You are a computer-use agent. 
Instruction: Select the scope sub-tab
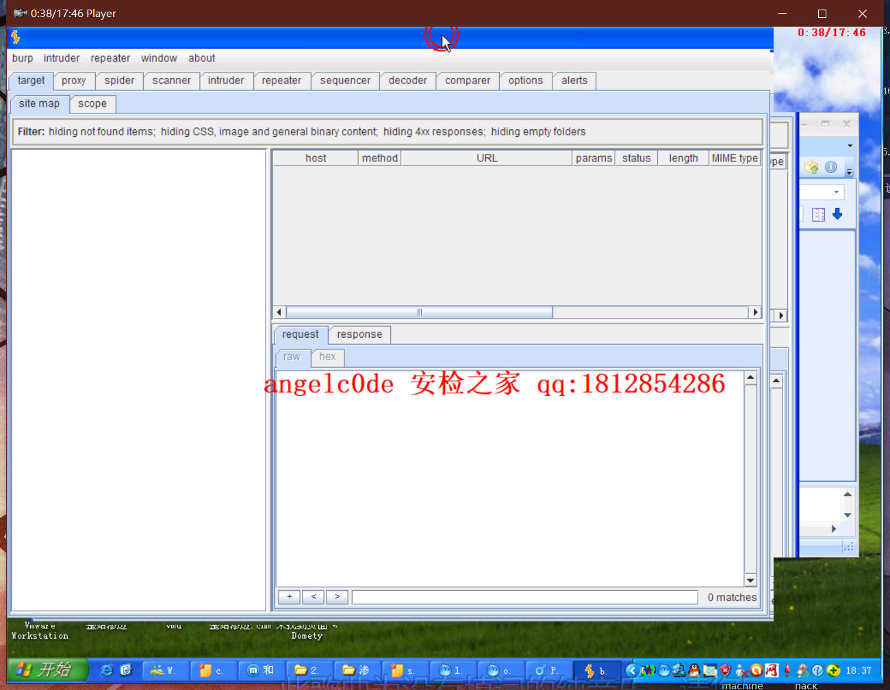tap(92, 104)
